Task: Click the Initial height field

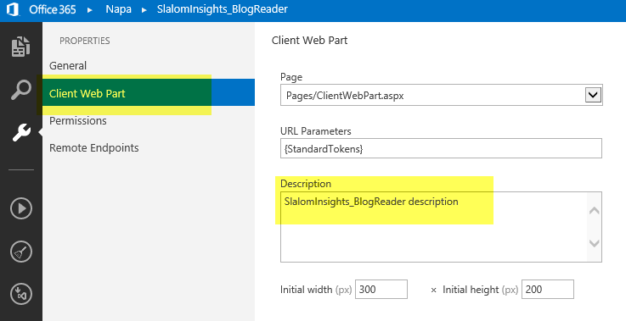Action: click(x=547, y=289)
